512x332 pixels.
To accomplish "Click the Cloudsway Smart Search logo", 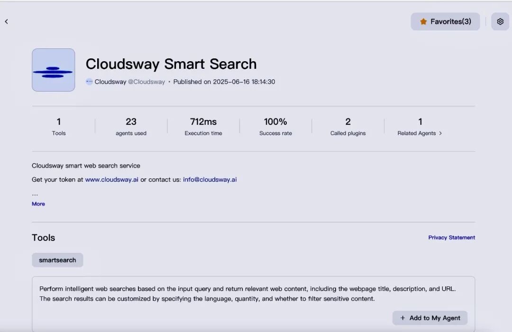I will tap(53, 70).
